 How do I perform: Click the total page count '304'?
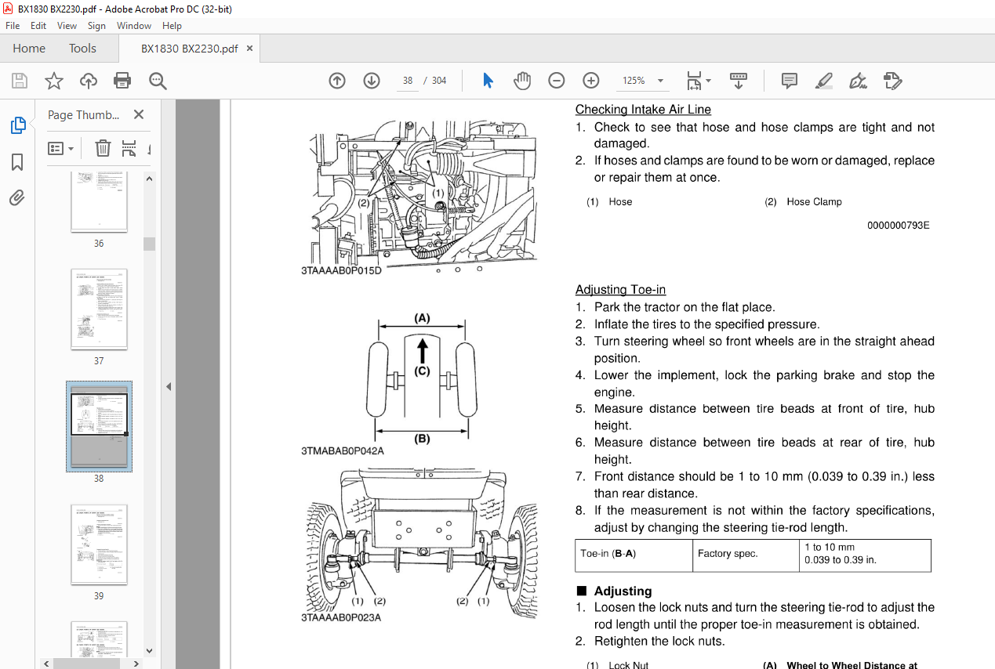439,81
